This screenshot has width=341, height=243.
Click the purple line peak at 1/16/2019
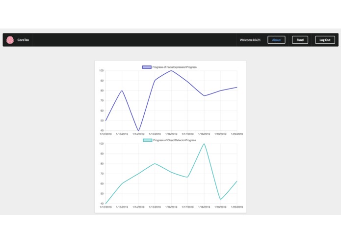171,71
